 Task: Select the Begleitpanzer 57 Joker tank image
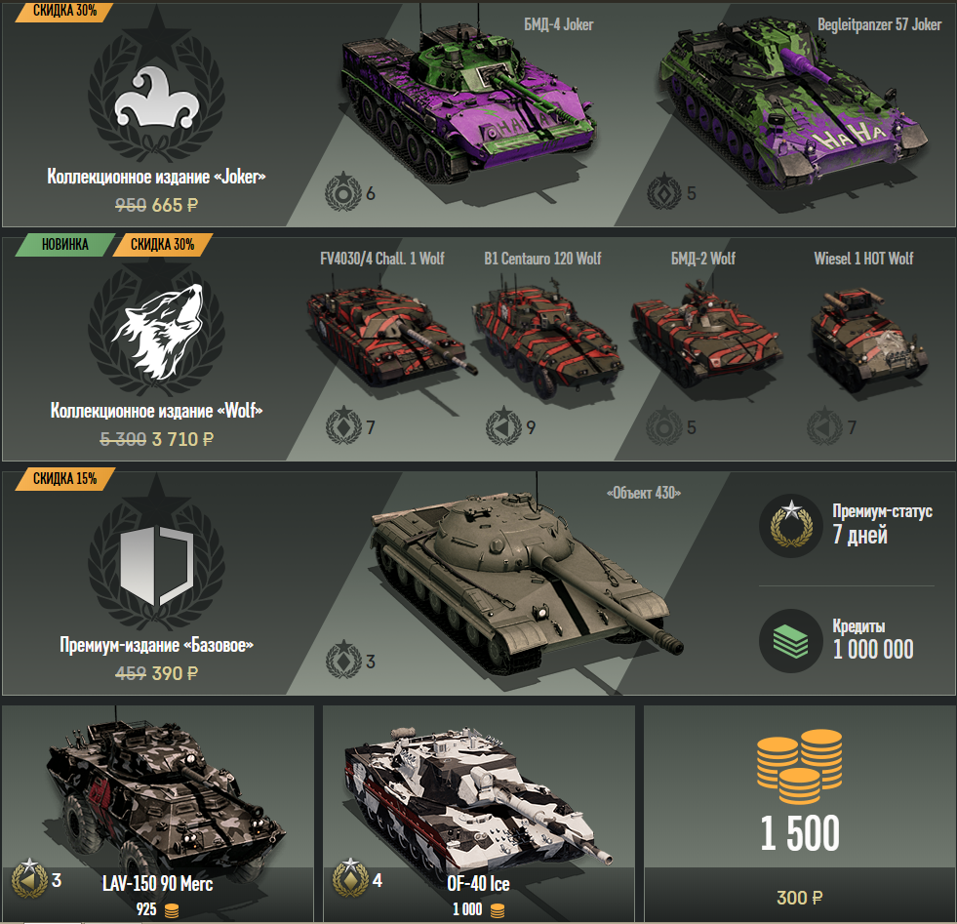[793, 100]
